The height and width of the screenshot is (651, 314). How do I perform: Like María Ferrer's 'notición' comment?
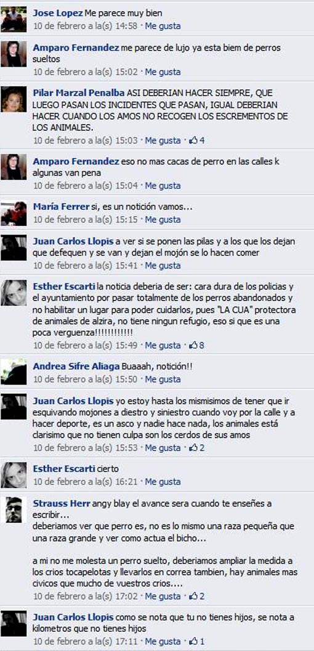pyautogui.click(x=163, y=219)
